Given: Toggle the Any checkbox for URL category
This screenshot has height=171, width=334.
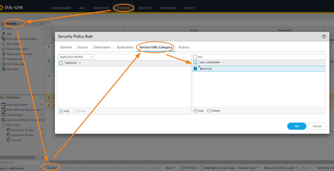Looking at the screenshot, I should click(x=195, y=57).
